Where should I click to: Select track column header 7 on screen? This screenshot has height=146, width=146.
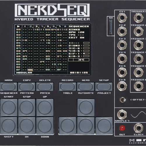point(60,26)
